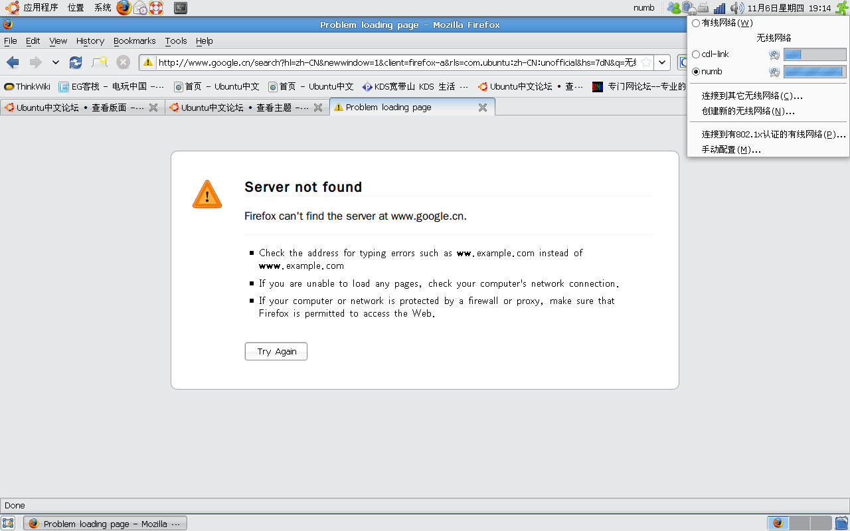Click the Show Desktop icon in bottom panel
The width and height of the screenshot is (850, 531).
[x=8, y=523]
